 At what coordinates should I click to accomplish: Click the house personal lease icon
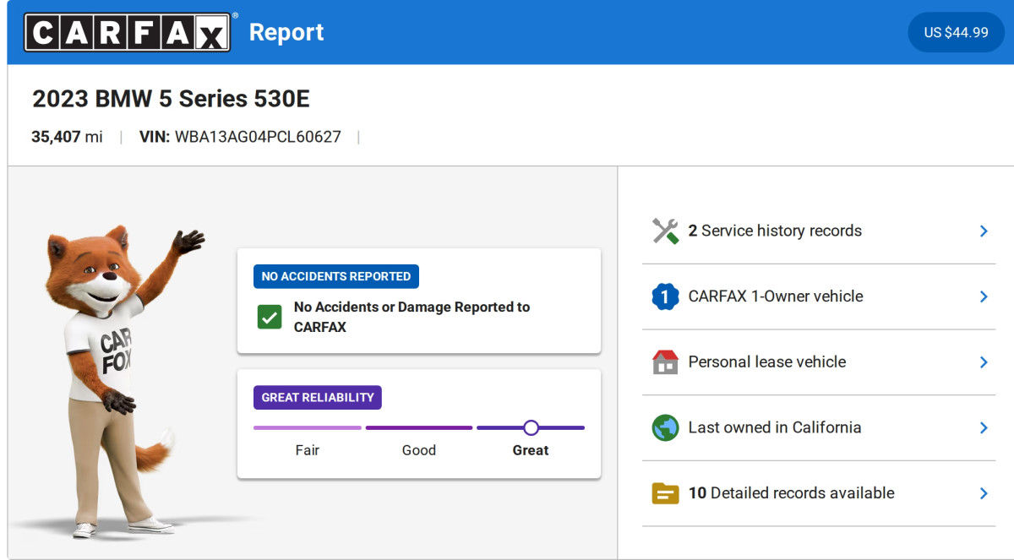click(665, 362)
